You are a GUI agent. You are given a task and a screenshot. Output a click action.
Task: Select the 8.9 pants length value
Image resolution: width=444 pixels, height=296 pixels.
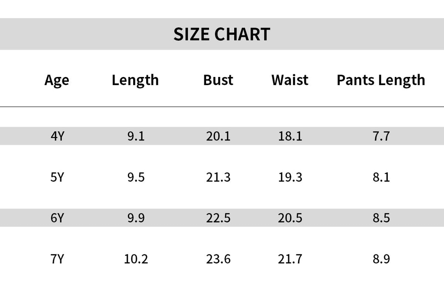[381, 259]
